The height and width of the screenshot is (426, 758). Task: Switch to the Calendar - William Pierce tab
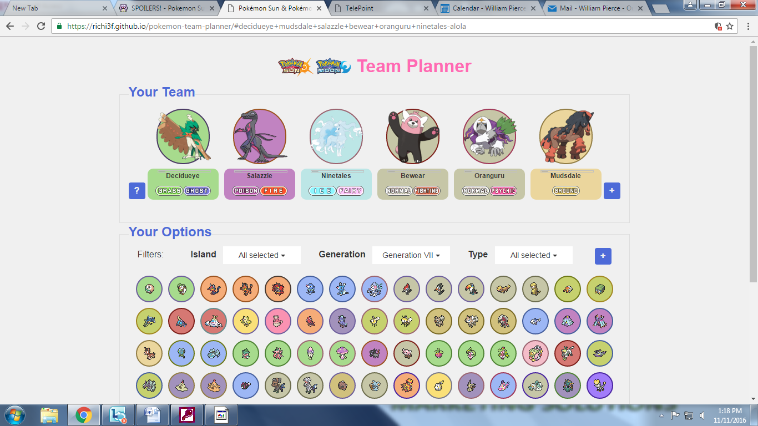point(488,8)
